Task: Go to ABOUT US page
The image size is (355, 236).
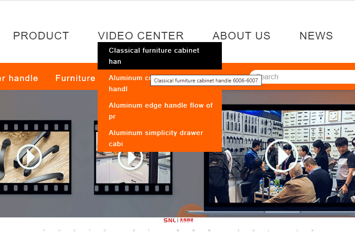Action: point(241,36)
